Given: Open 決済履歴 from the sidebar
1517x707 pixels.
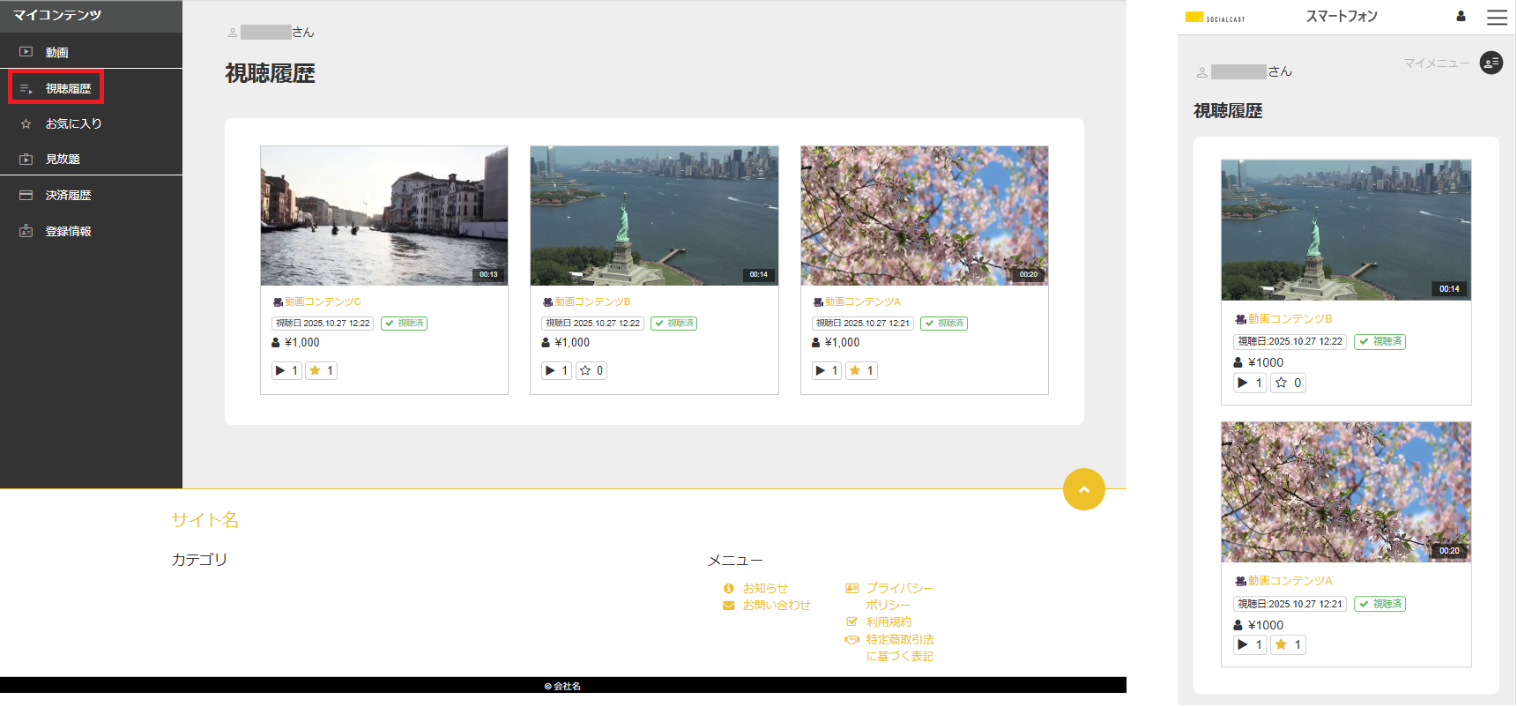Looking at the screenshot, I should [x=68, y=195].
